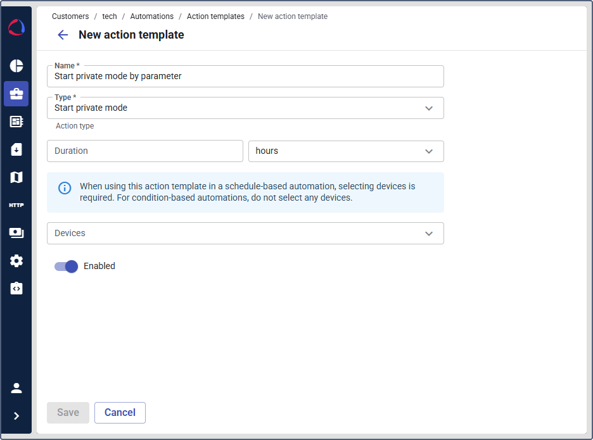The width and height of the screenshot is (593, 440).
Task: Open the HTTP section in the sidebar
Action: click(16, 204)
